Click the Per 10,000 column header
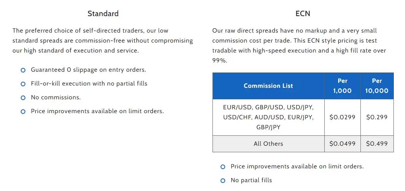 pos(377,86)
